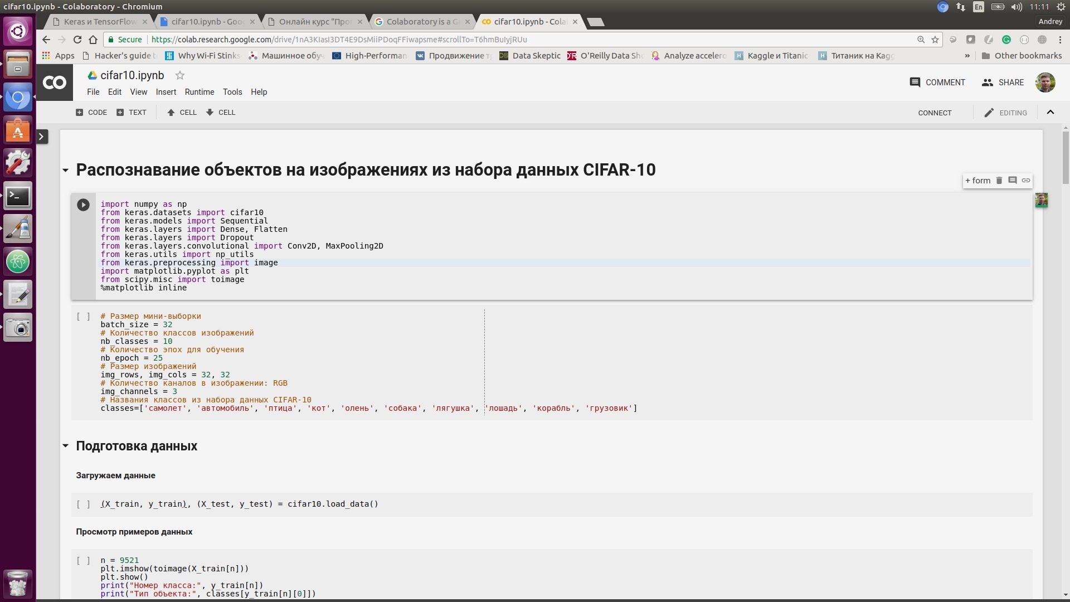Screen dimensions: 1070x602
Task: Add comment on the cell toolbar
Action: (x=1013, y=181)
